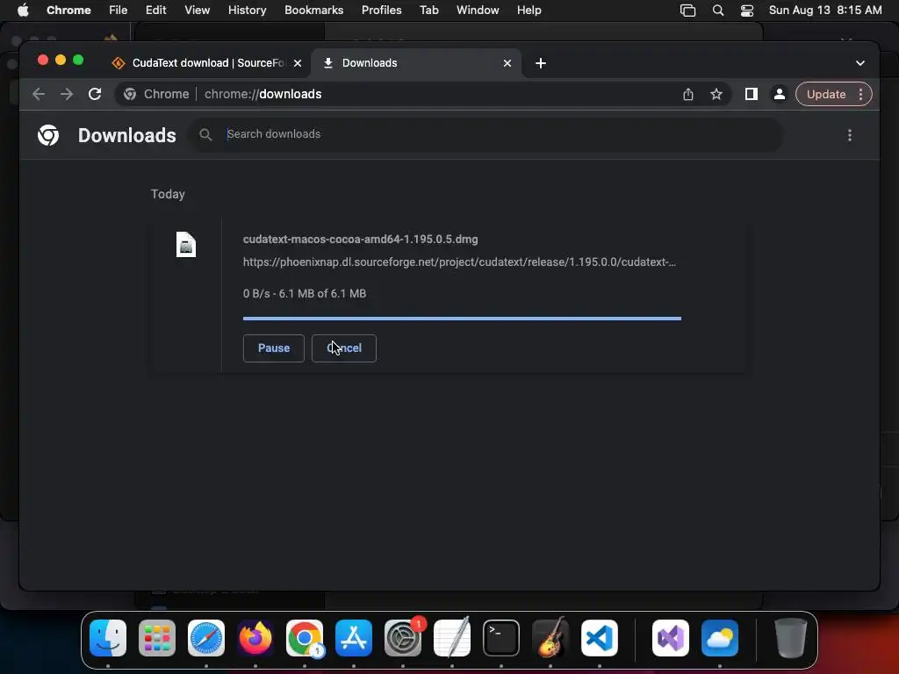Close the CudaText SourceForge tab
The width and height of the screenshot is (899, 674).
click(x=298, y=63)
